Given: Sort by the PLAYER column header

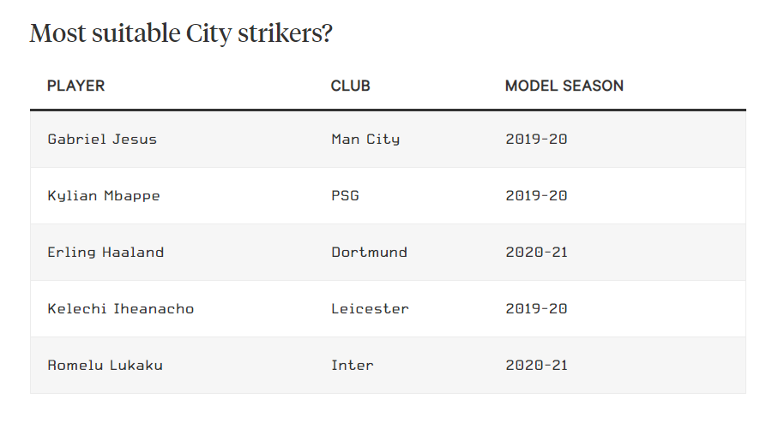Looking at the screenshot, I should (75, 86).
